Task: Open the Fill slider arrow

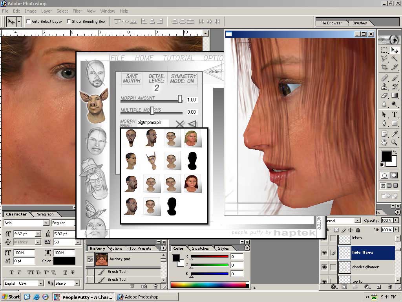Action: [x=396, y=230]
